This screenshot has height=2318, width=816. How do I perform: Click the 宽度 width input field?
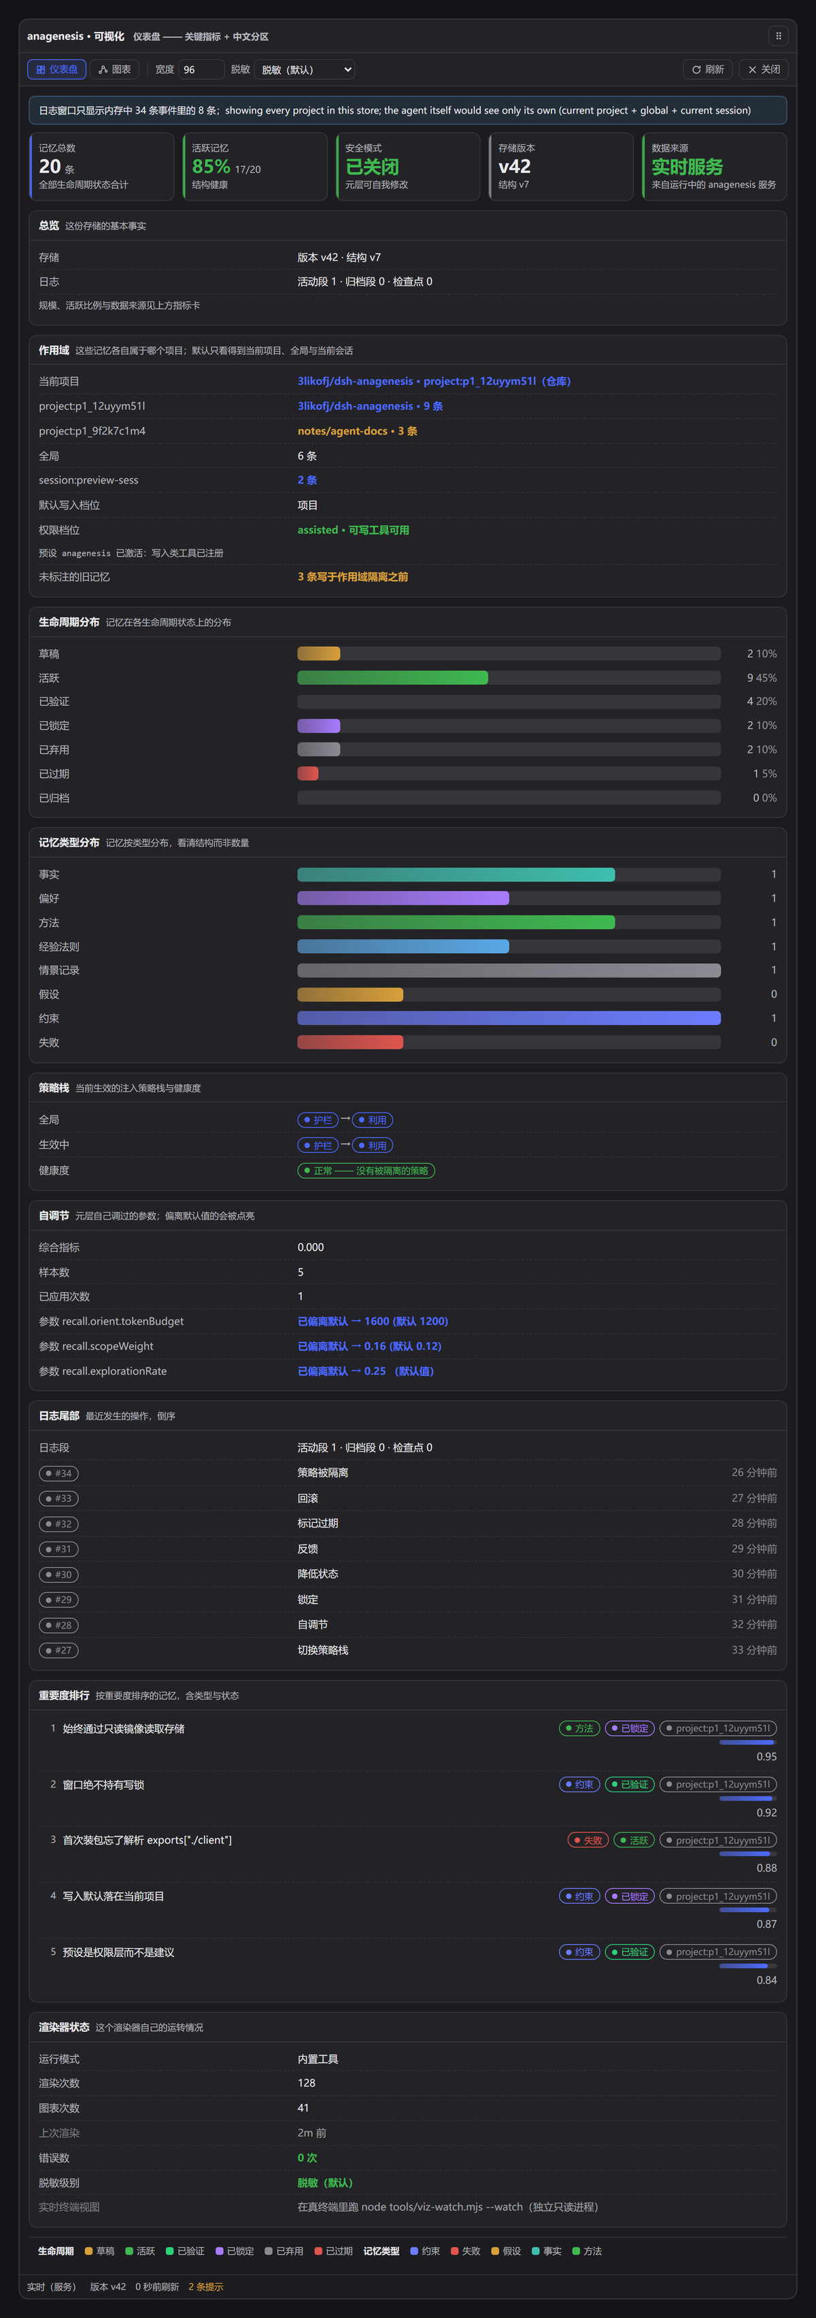pyautogui.click(x=201, y=69)
